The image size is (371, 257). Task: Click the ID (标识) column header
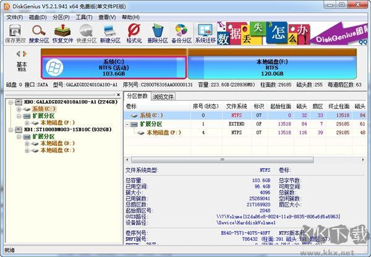[x=259, y=106]
